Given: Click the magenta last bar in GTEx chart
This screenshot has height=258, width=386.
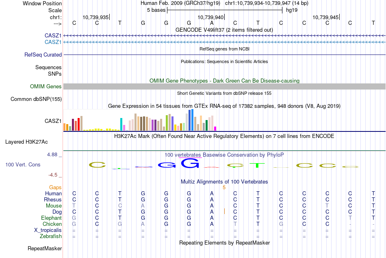Looking at the screenshot, I should [215, 129].
